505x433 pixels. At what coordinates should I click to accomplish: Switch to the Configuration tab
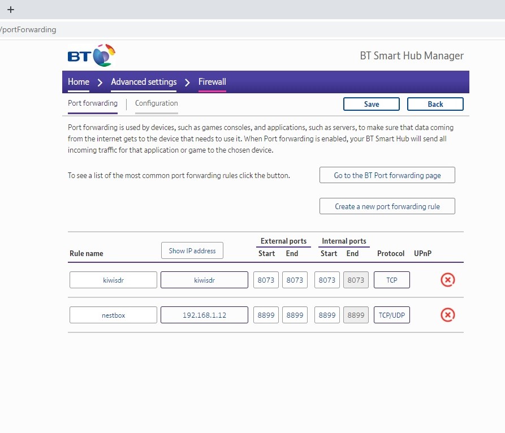tap(156, 103)
